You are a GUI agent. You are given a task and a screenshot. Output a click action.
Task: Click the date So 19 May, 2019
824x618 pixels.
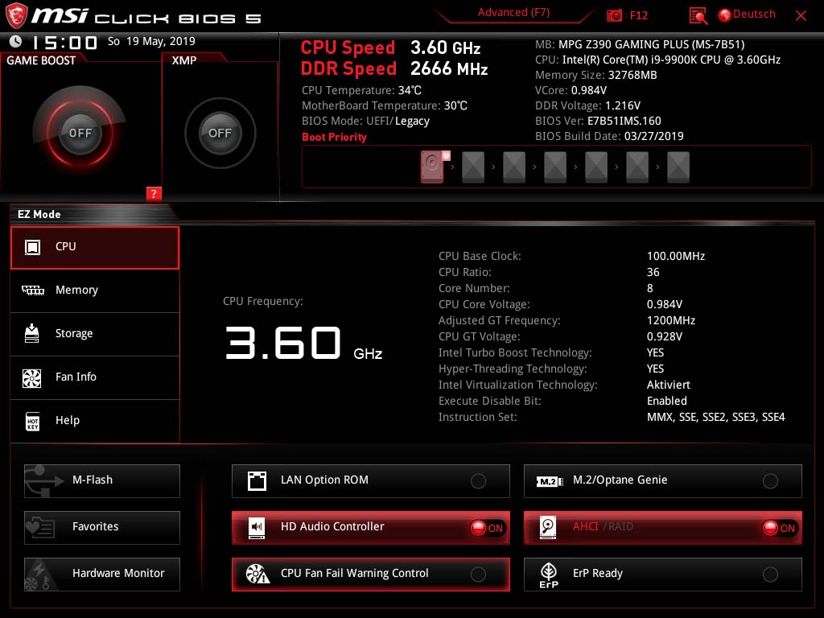point(151,42)
